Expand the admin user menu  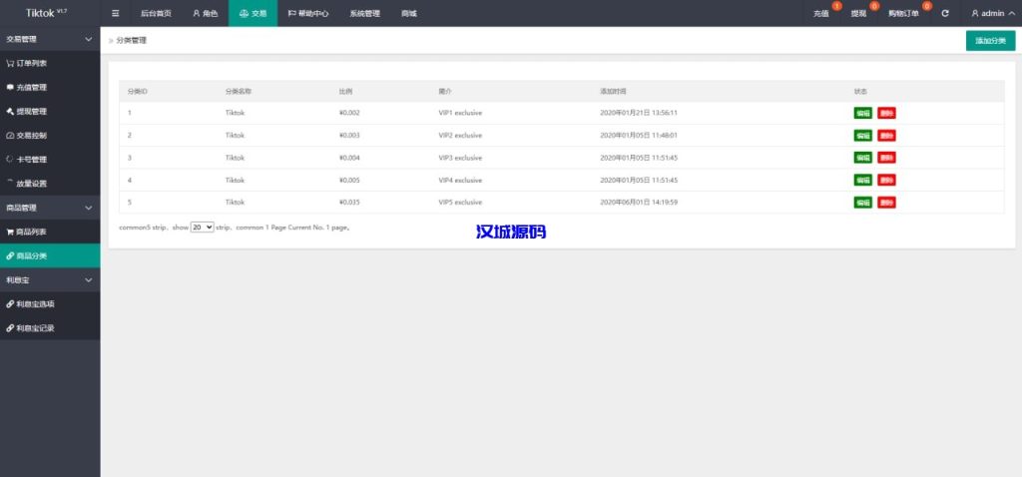pyautogui.click(x=992, y=14)
